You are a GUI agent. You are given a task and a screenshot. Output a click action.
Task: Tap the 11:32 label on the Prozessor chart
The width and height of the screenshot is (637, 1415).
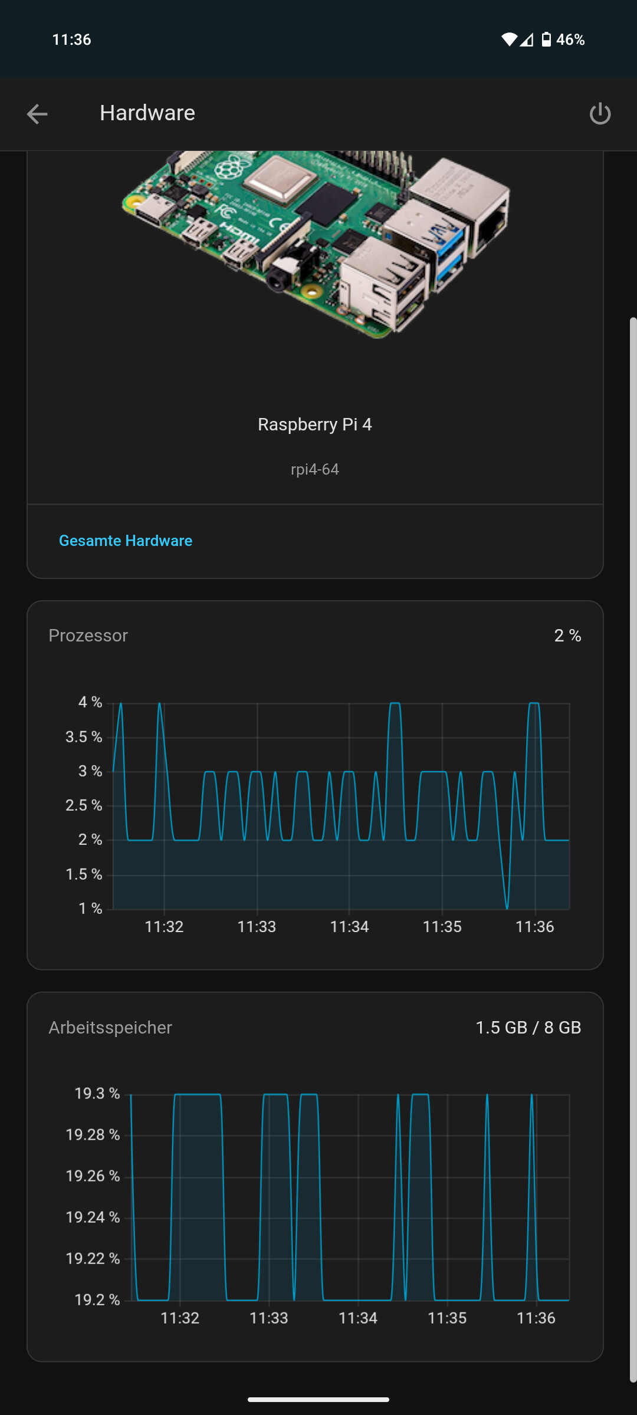point(164,927)
